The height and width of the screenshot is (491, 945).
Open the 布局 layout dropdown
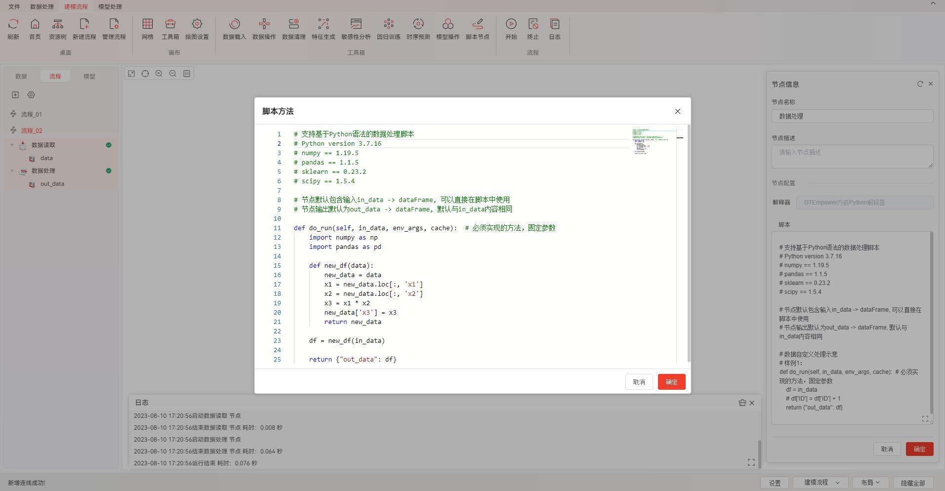point(870,483)
